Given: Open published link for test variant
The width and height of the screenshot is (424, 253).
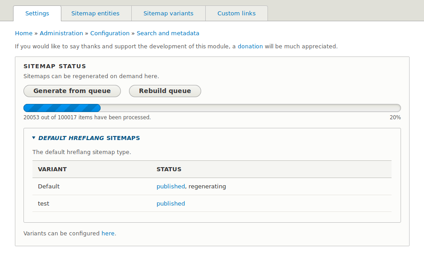Looking at the screenshot, I should pos(171,204).
